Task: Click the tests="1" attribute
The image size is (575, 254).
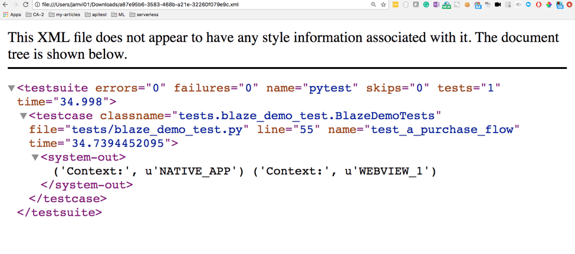Action: (469, 88)
